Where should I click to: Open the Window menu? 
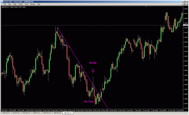pos(33,4)
